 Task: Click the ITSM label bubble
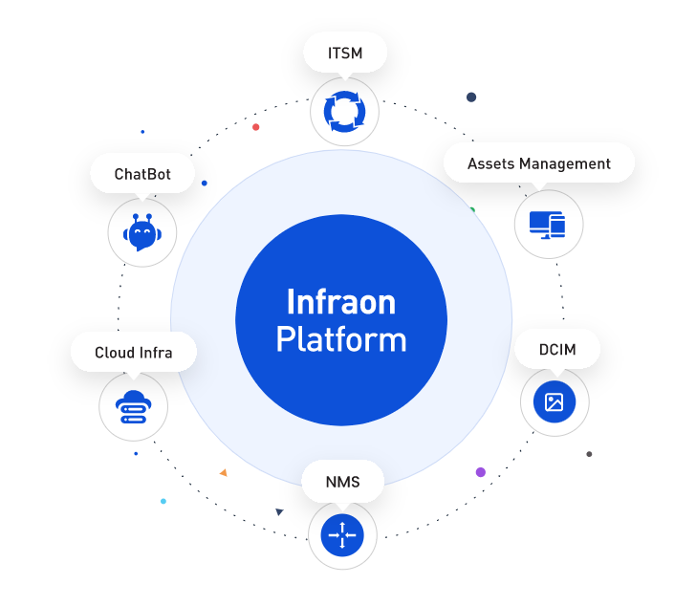click(345, 53)
